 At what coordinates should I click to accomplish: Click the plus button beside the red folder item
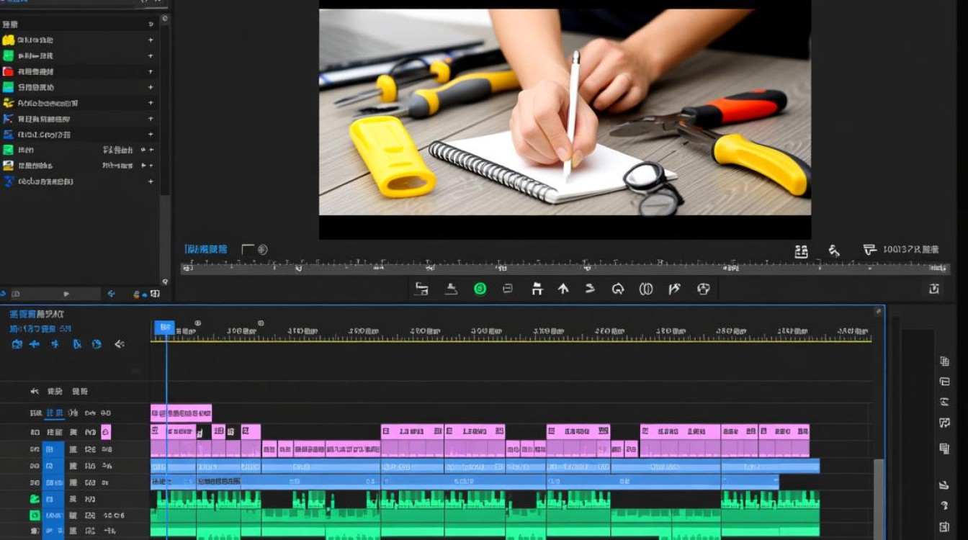151,71
